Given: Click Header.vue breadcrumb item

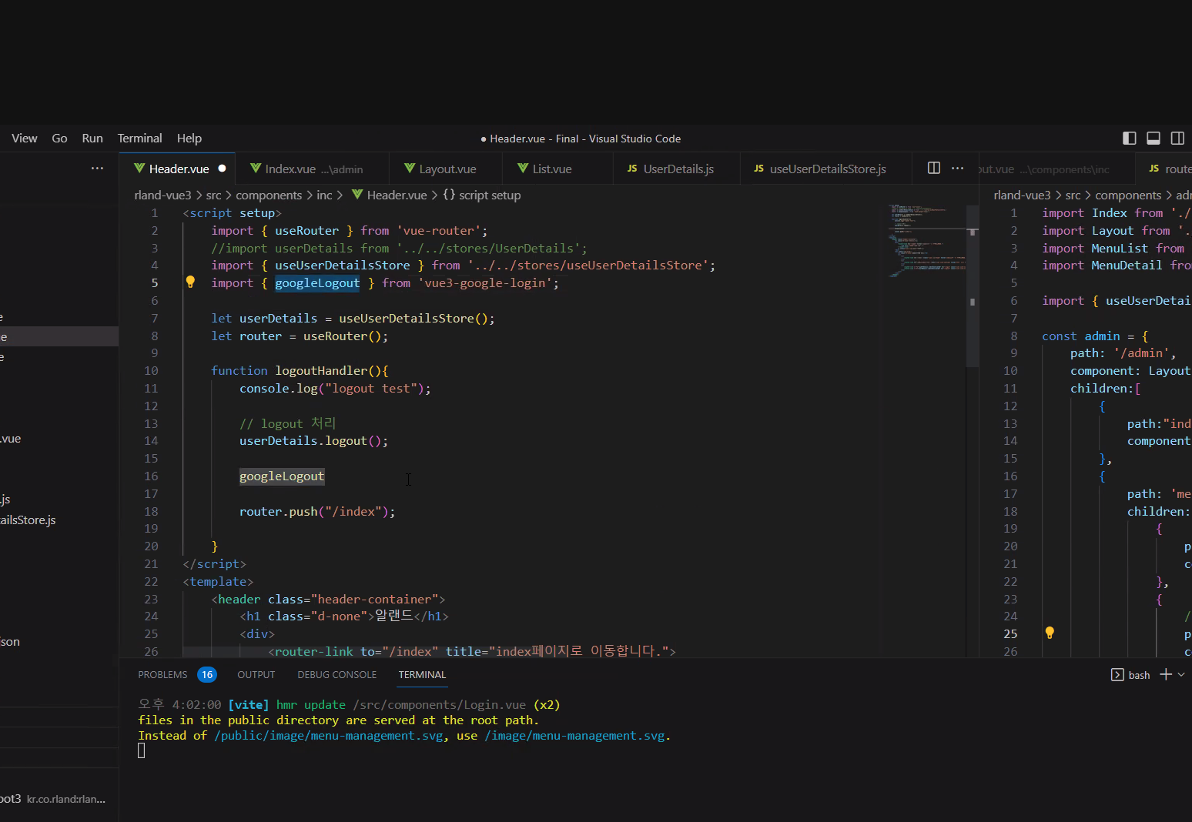Looking at the screenshot, I should coord(397,195).
